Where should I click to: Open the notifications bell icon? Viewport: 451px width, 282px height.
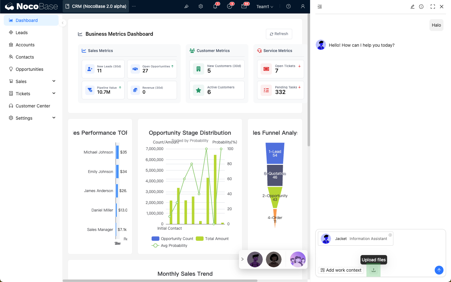pos(215,6)
